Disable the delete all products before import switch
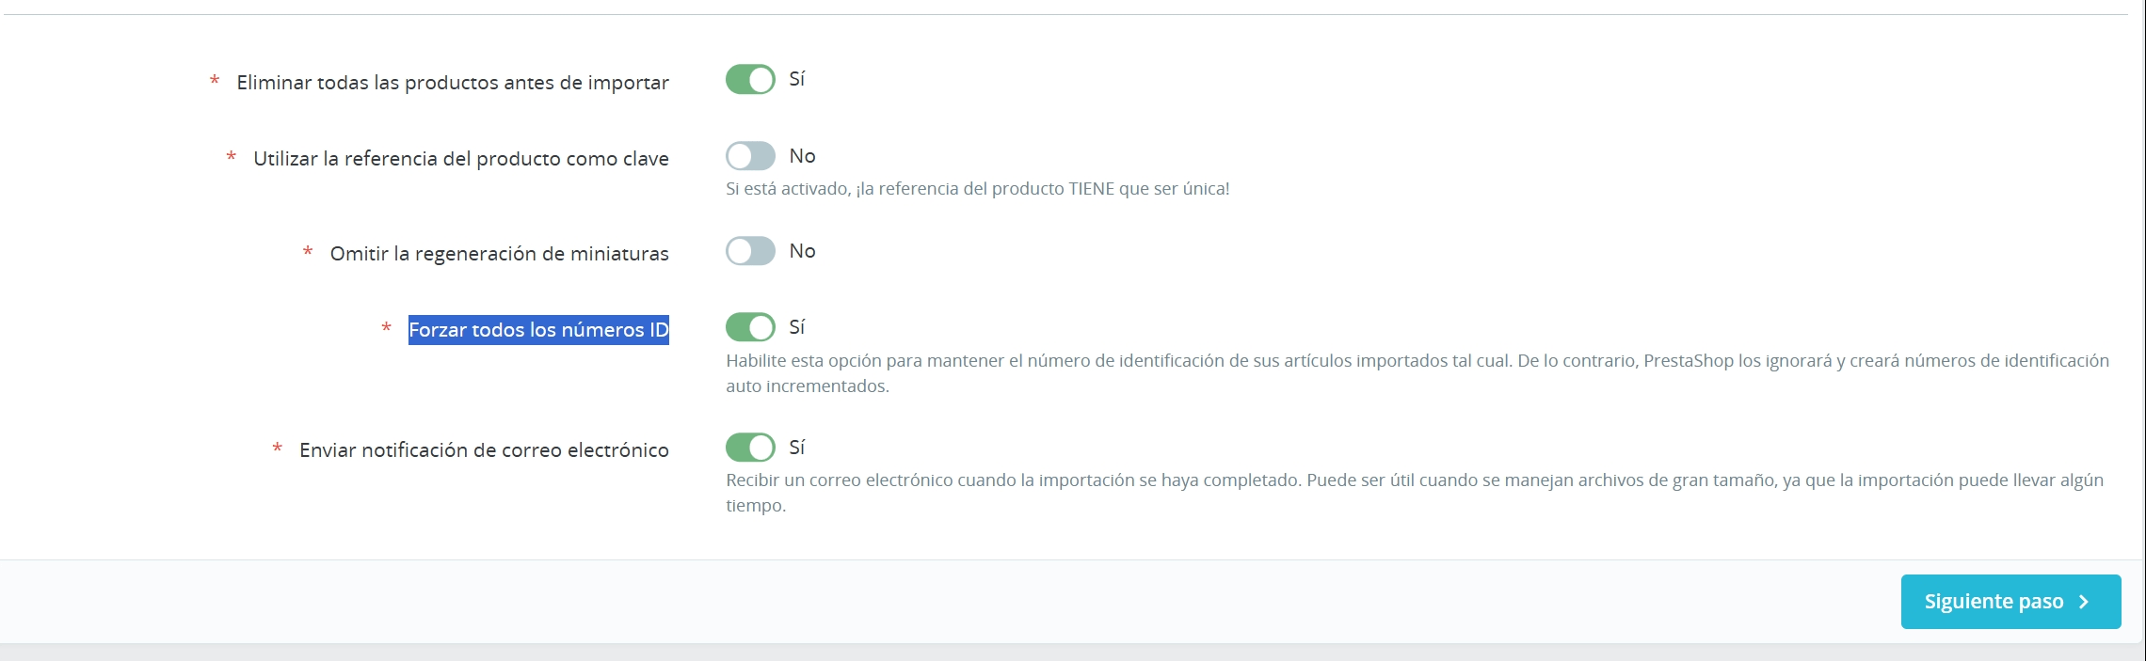 pos(750,80)
